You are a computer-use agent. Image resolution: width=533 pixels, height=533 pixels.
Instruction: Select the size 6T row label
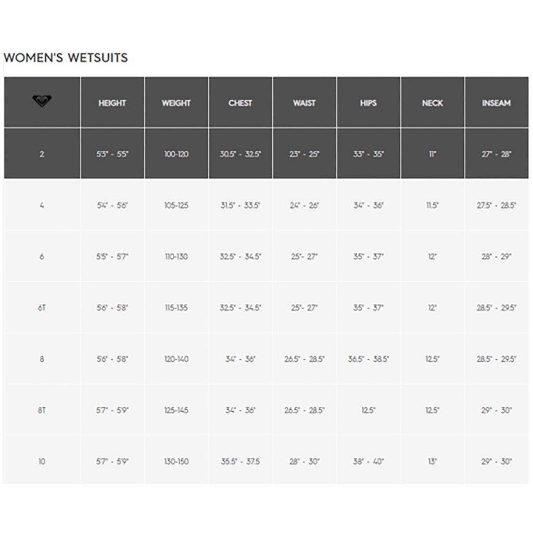click(42, 308)
